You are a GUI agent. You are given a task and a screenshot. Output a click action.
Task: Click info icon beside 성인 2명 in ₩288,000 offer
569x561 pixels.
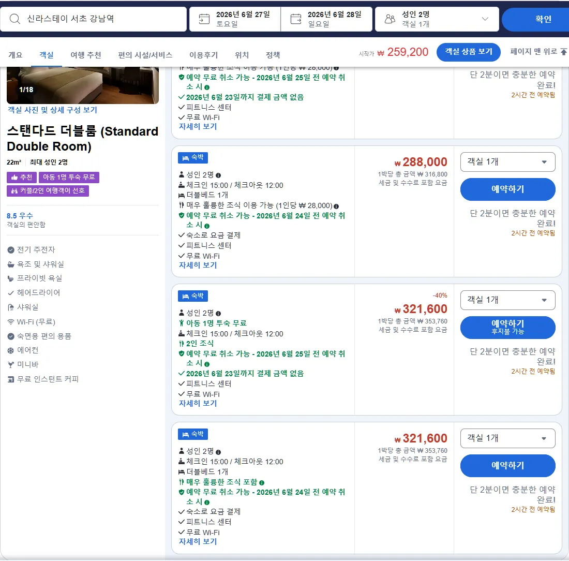point(218,175)
